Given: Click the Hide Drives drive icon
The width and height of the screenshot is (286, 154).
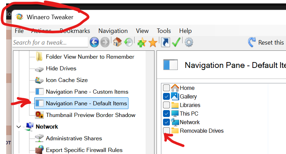Looking at the screenshot, I should click(39, 69).
